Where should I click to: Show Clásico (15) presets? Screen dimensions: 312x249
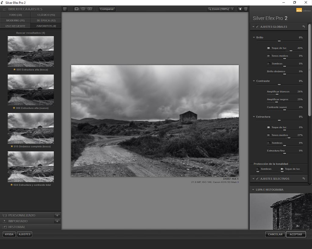(46, 15)
